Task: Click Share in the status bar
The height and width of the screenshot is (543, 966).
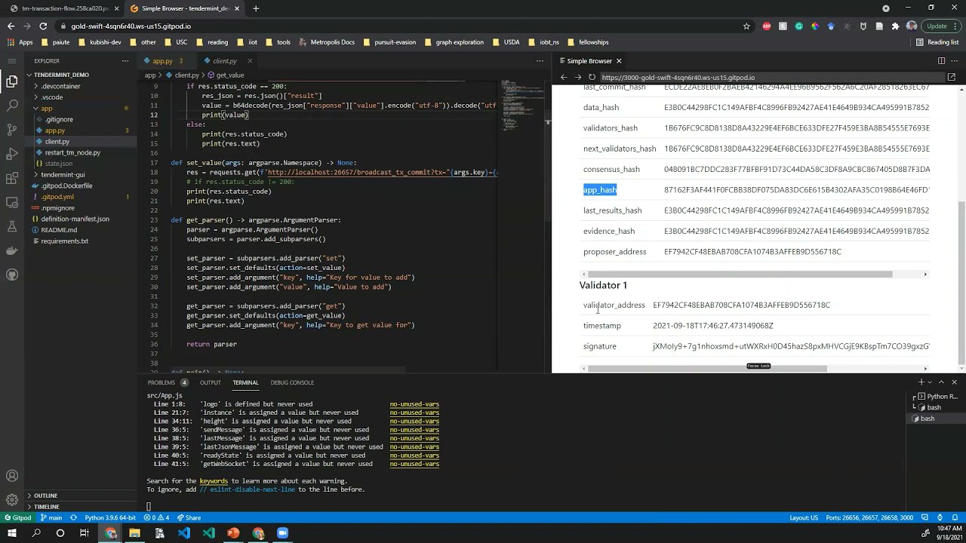Action: tap(189, 518)
